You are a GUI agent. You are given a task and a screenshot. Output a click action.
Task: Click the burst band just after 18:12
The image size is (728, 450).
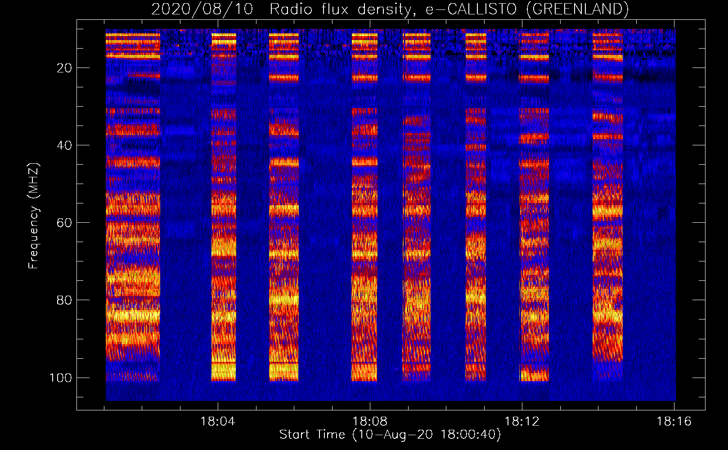(x=534, y=206)
